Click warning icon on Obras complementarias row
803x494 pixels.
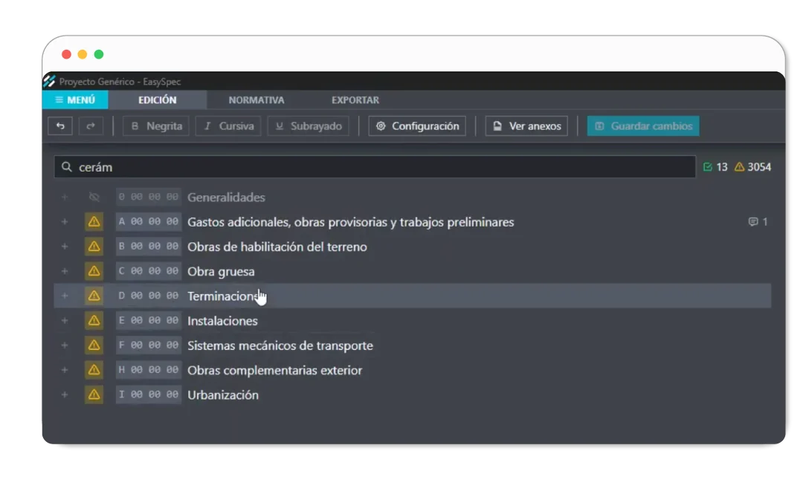[x=94, y=370]
